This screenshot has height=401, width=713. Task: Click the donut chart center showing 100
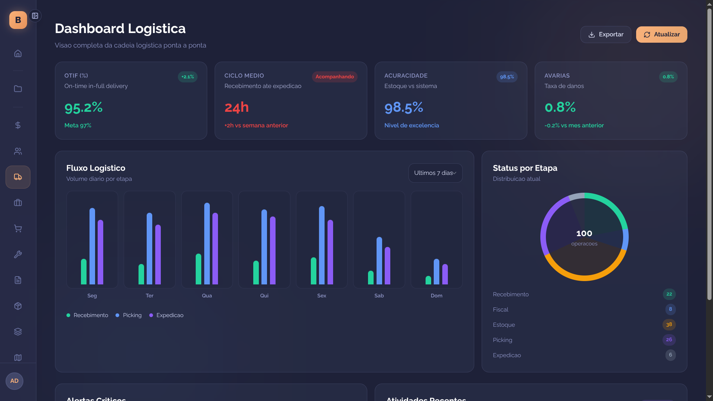click(x=584, y=237)
